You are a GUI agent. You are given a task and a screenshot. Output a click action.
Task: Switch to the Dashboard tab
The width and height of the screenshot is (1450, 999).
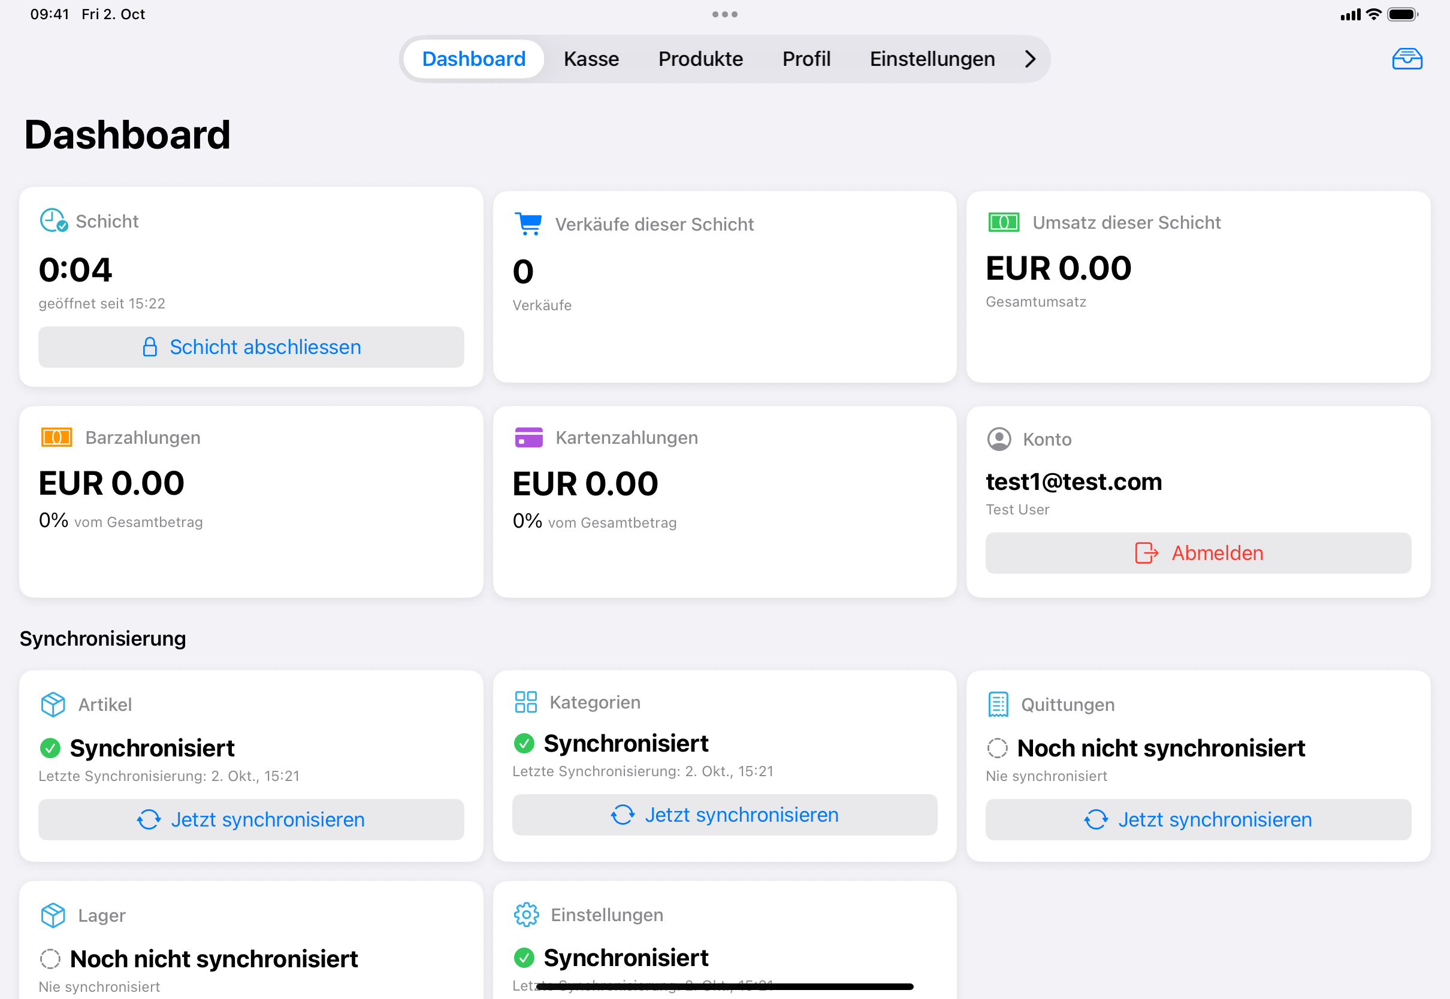click(474, 59)
